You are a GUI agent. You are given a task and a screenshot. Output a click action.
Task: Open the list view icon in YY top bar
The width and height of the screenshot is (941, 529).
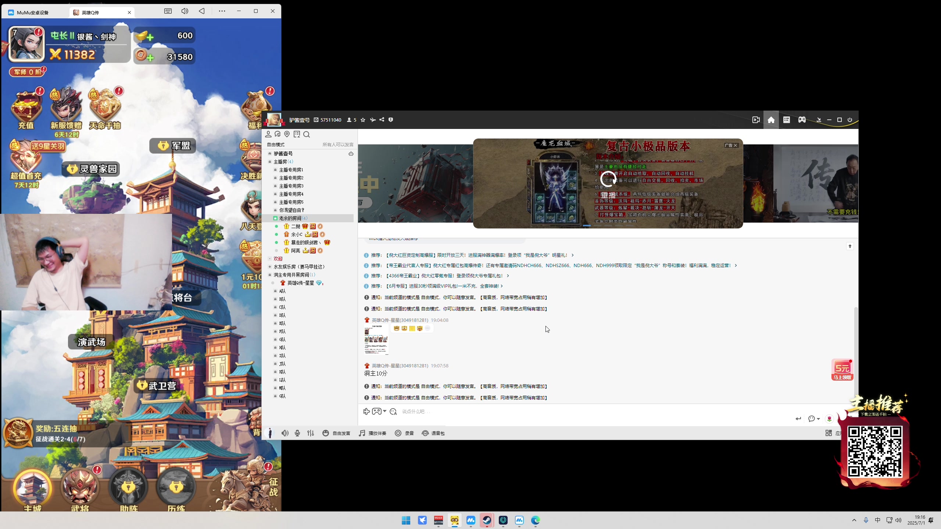pos(787,120)
